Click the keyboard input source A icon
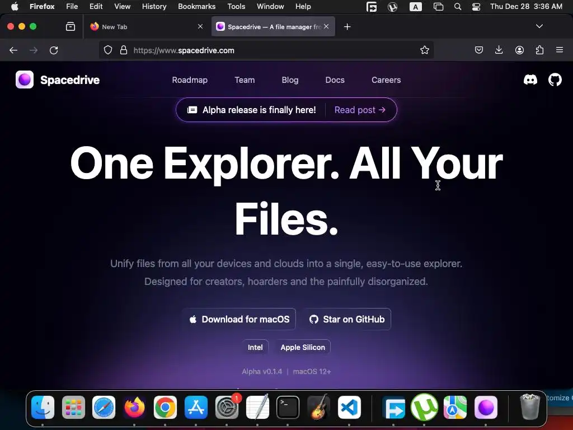 pos(416,7)
